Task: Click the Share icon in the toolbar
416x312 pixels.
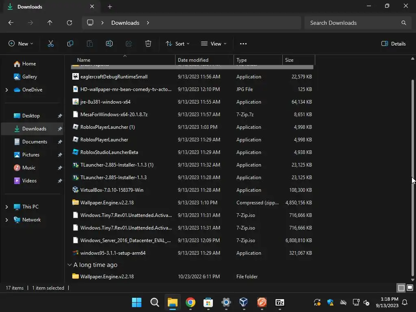Action: click(129, 44)
